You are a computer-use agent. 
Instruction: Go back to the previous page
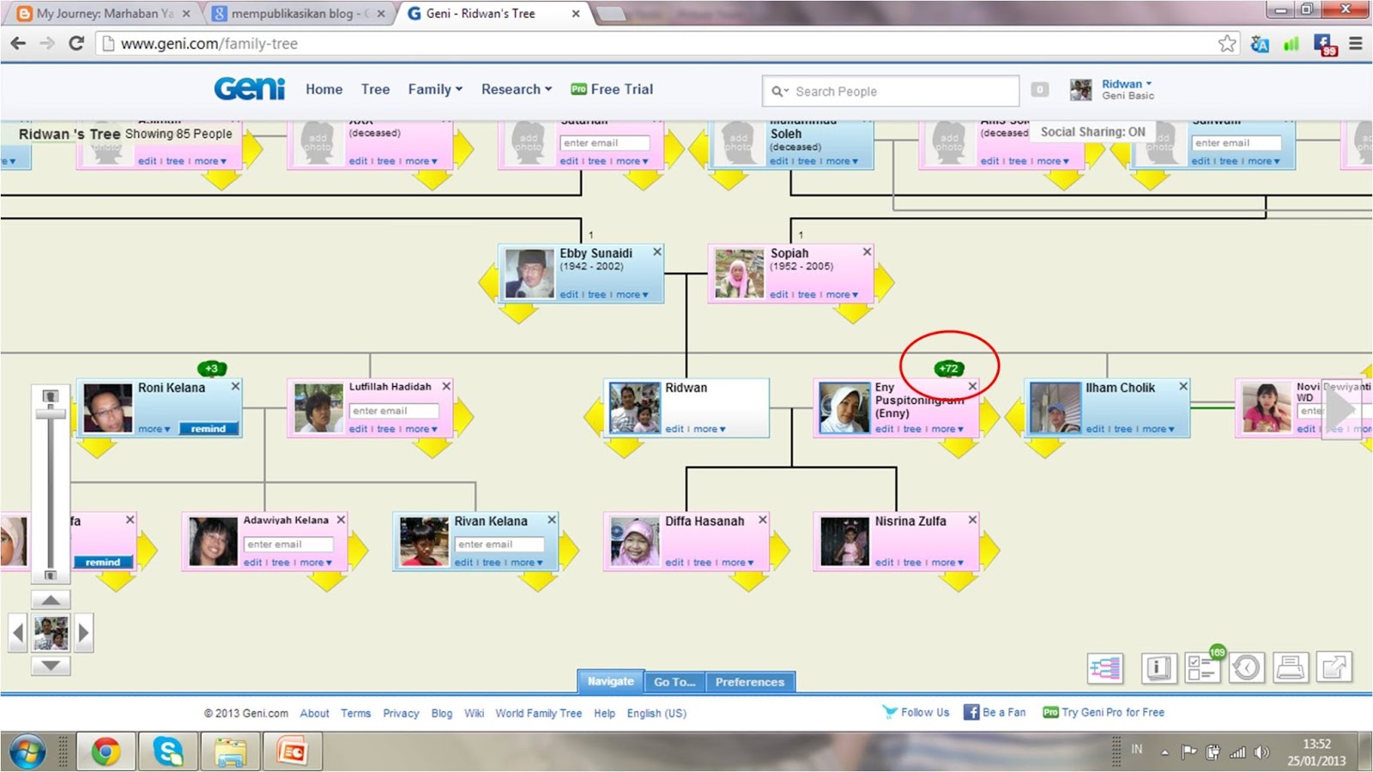[x=18, y=43]
